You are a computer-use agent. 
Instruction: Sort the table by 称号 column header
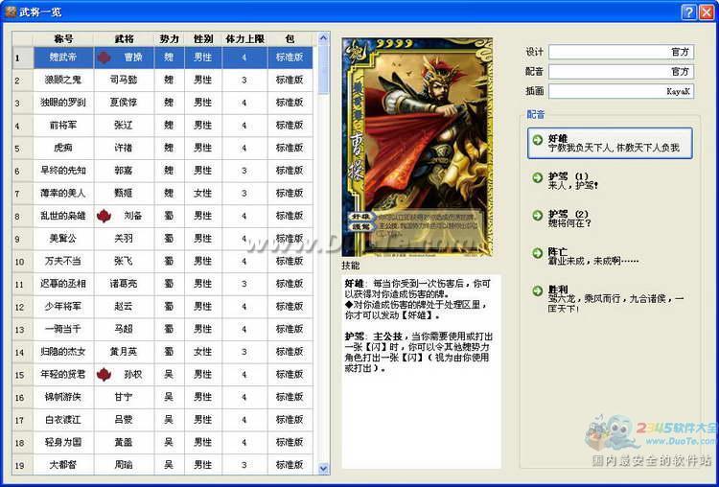point(63,38)
